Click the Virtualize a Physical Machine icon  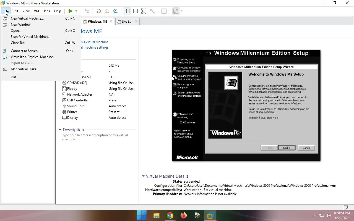(5, 57)
